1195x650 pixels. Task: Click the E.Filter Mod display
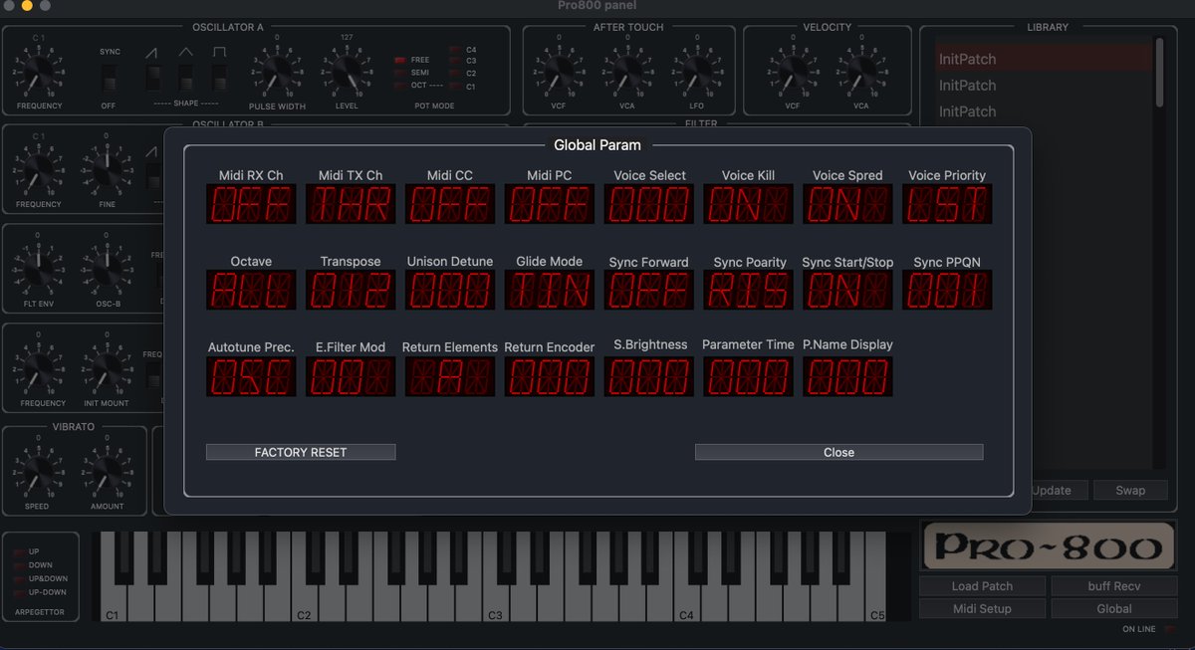click(351, 377)
